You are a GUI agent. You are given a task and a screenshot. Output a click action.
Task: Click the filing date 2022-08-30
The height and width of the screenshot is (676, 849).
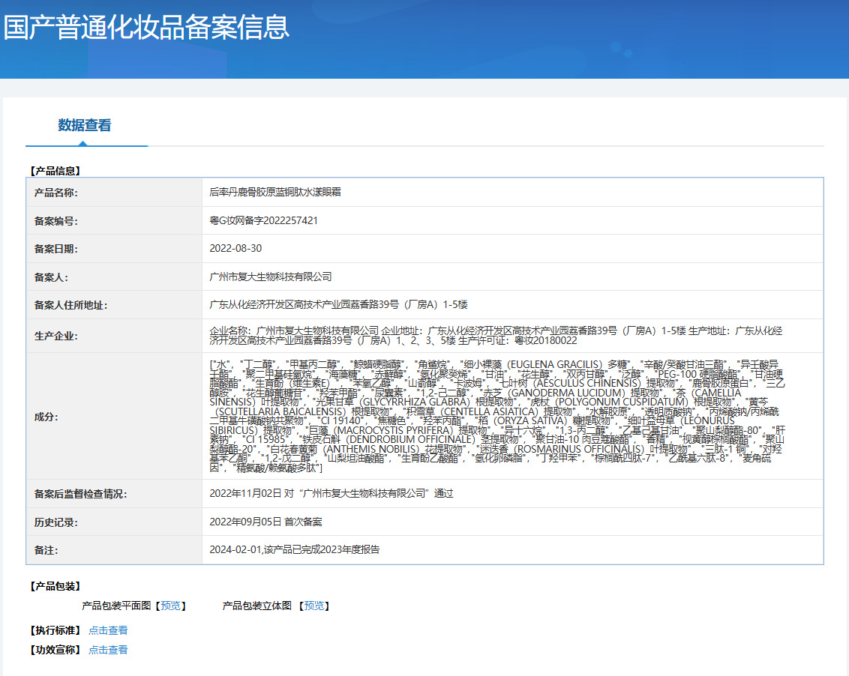235,249
